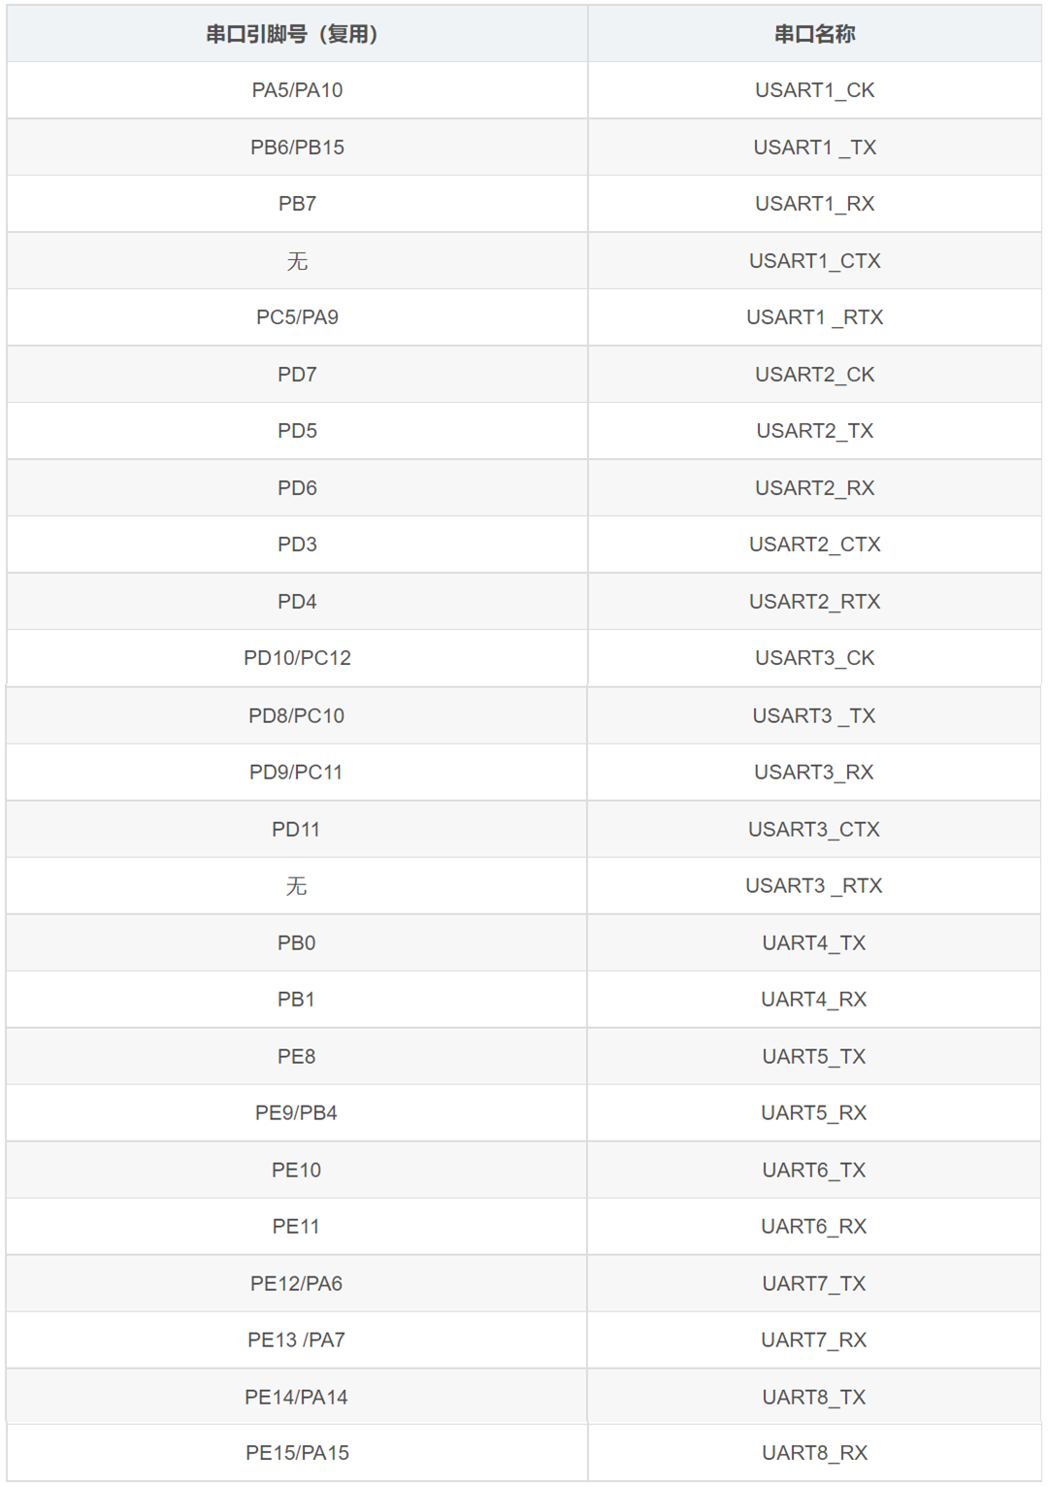Click the PE12/PA6 pin cell
The width and height of the screenshot is (1049, 1487).
(x=296, y=1284)
